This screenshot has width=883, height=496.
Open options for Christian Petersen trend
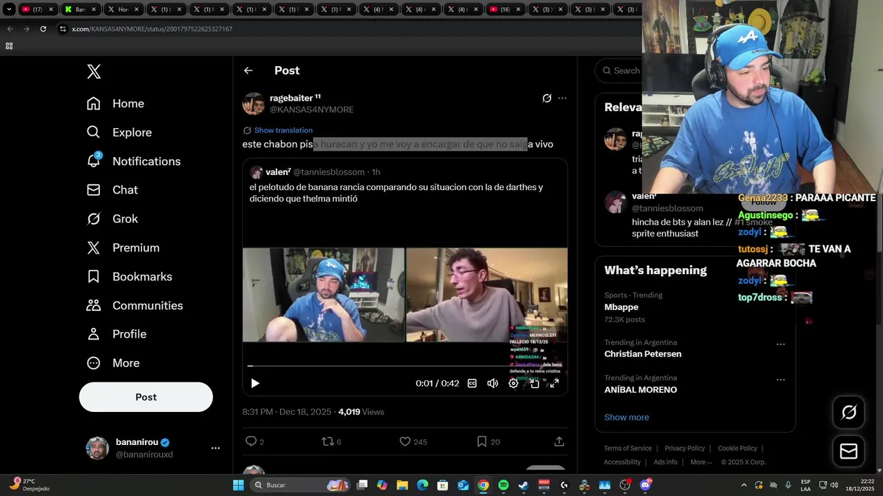780,344
